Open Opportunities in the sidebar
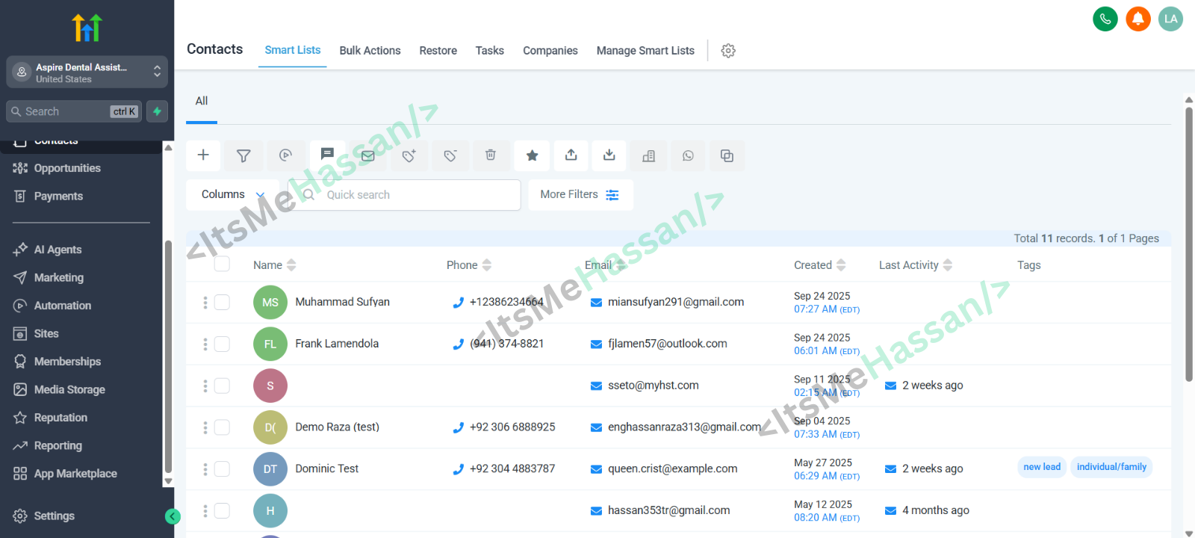Screen dimensions: 1195x538 [x=67, y=168]
